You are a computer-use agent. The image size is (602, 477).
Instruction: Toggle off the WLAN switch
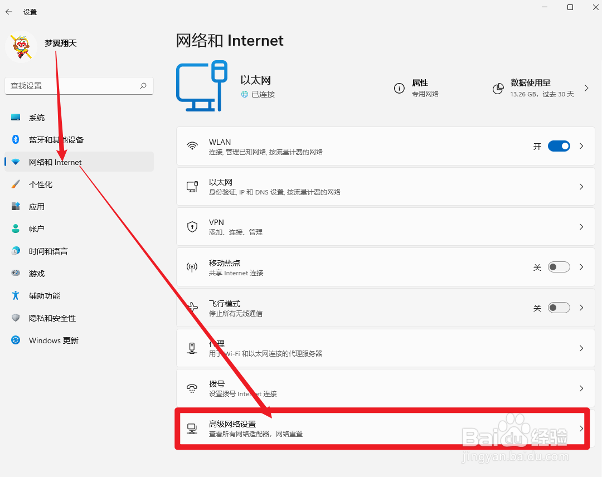(559, 145)
